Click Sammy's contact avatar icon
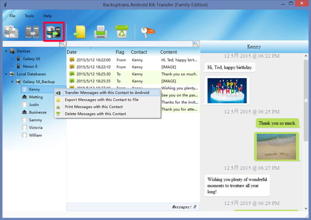311x220 pixels. [24, 120]
